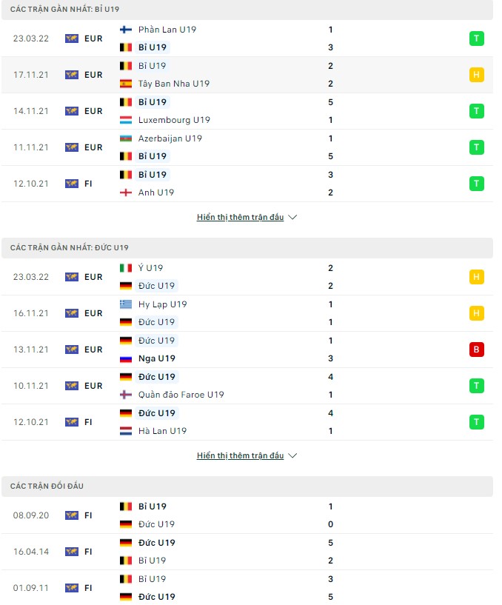Click the Italy flag beside Ý U19

(126, 268)
